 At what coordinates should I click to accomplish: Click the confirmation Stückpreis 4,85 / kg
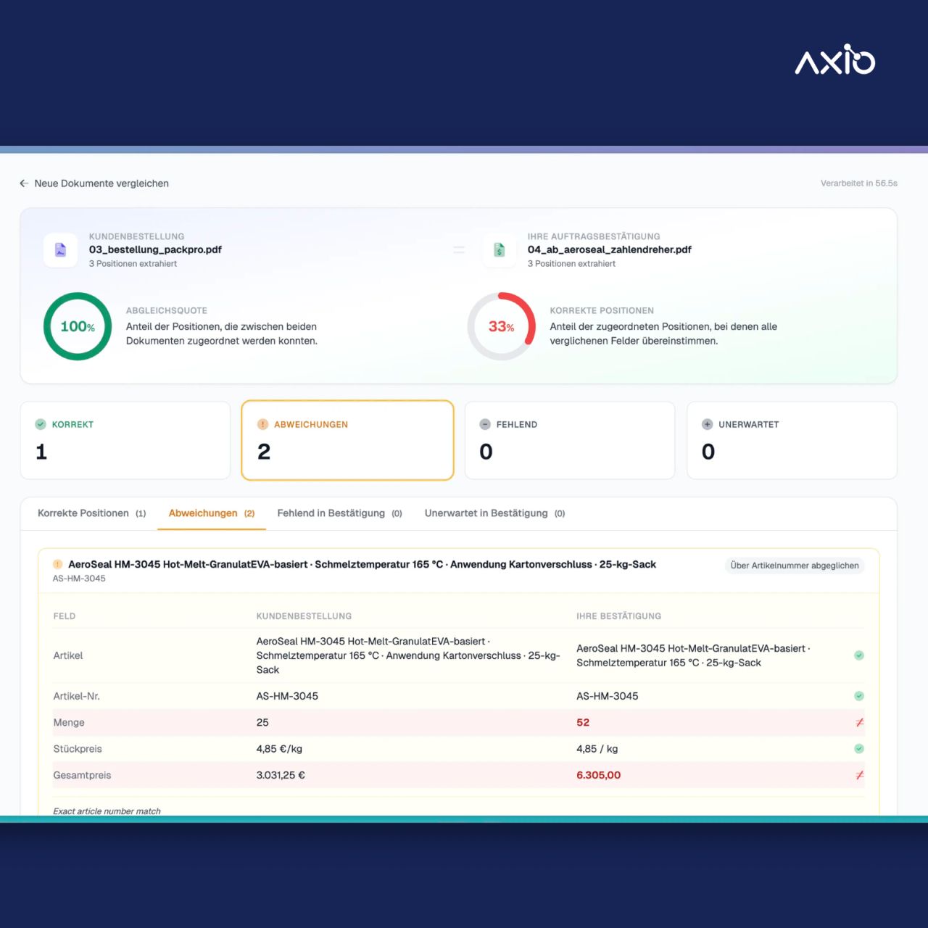coord(597,749)
